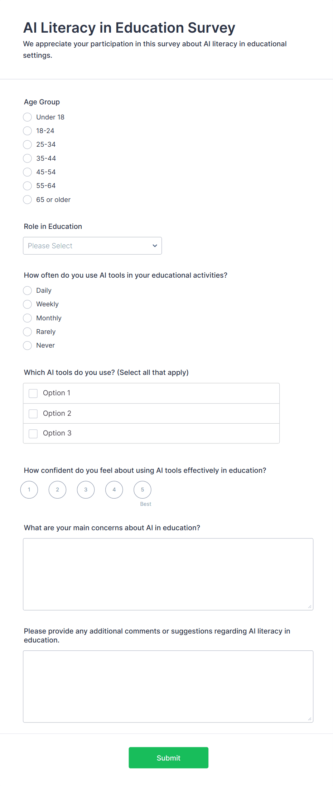Choose Monthly usage frequency
The width and height of the screenshot is (333, 786).
coord(28,318)
